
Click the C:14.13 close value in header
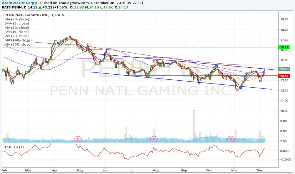(121, 7)
